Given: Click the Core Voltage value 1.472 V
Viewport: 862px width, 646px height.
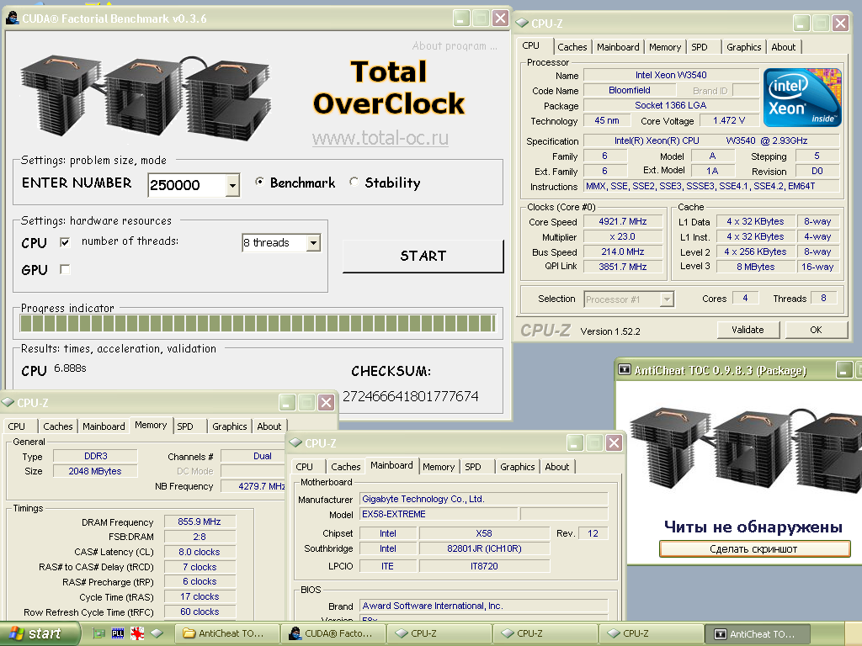Looking at the screenshot, I should 729,120.
